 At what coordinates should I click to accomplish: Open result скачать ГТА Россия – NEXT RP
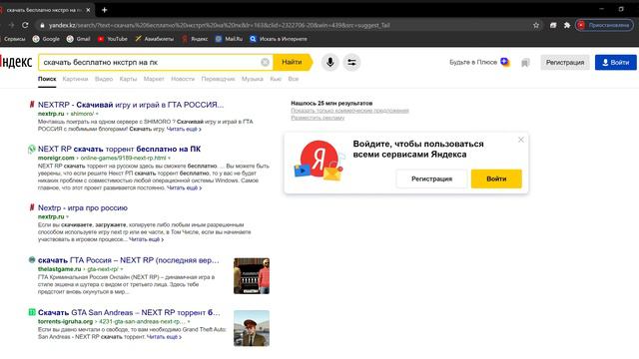[x=129, y=260]
